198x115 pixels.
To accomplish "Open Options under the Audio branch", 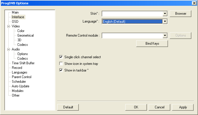I will click(x=23, y=54).
